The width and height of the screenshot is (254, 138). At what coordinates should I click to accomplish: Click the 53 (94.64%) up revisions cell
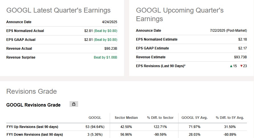point(95,127)
